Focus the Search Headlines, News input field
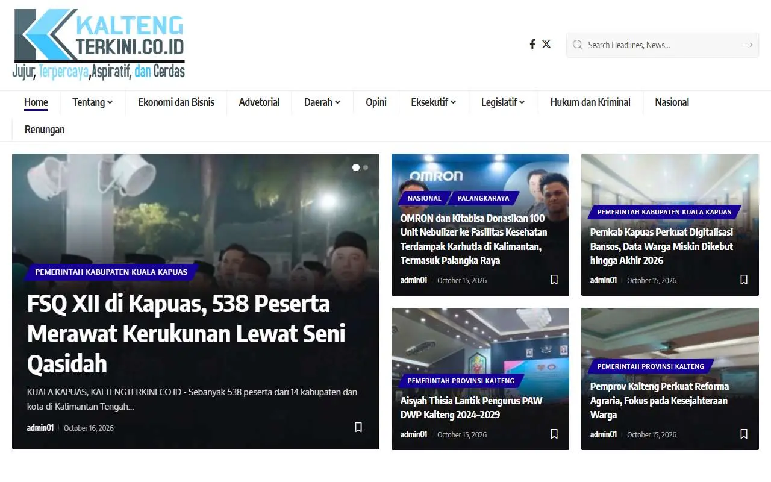771x482 pixels. (x=662, y=45)
